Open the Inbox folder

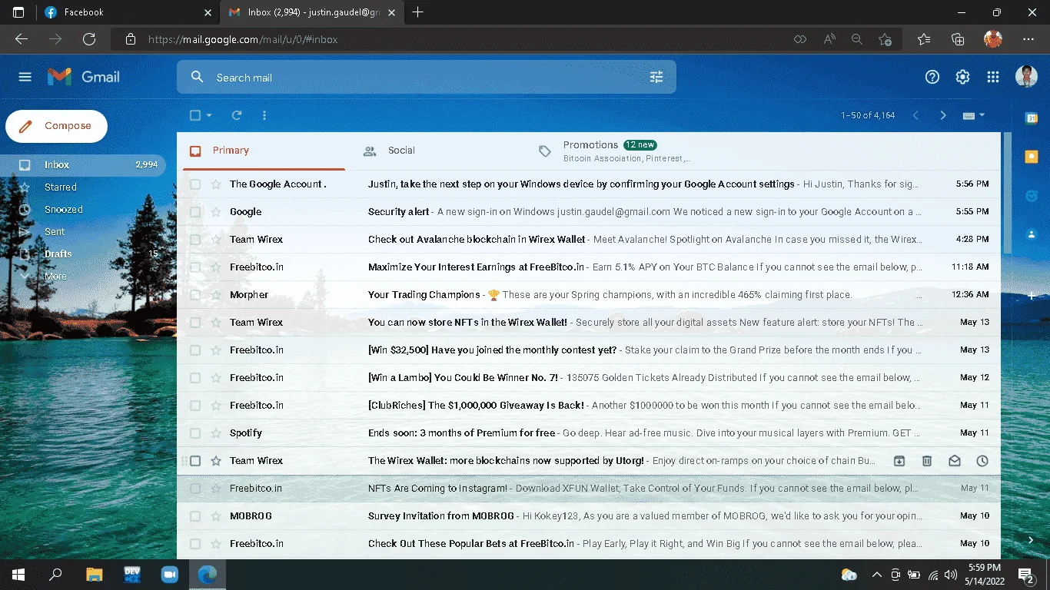coord(83,165)
